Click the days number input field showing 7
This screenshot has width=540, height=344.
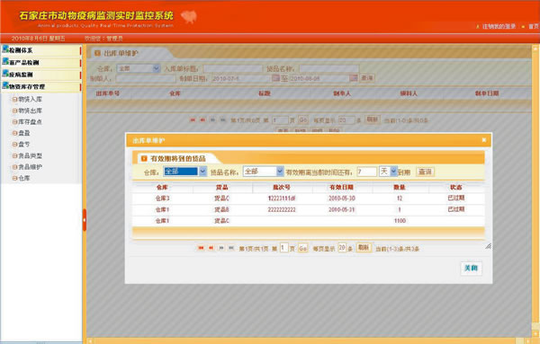coord(366,172)
